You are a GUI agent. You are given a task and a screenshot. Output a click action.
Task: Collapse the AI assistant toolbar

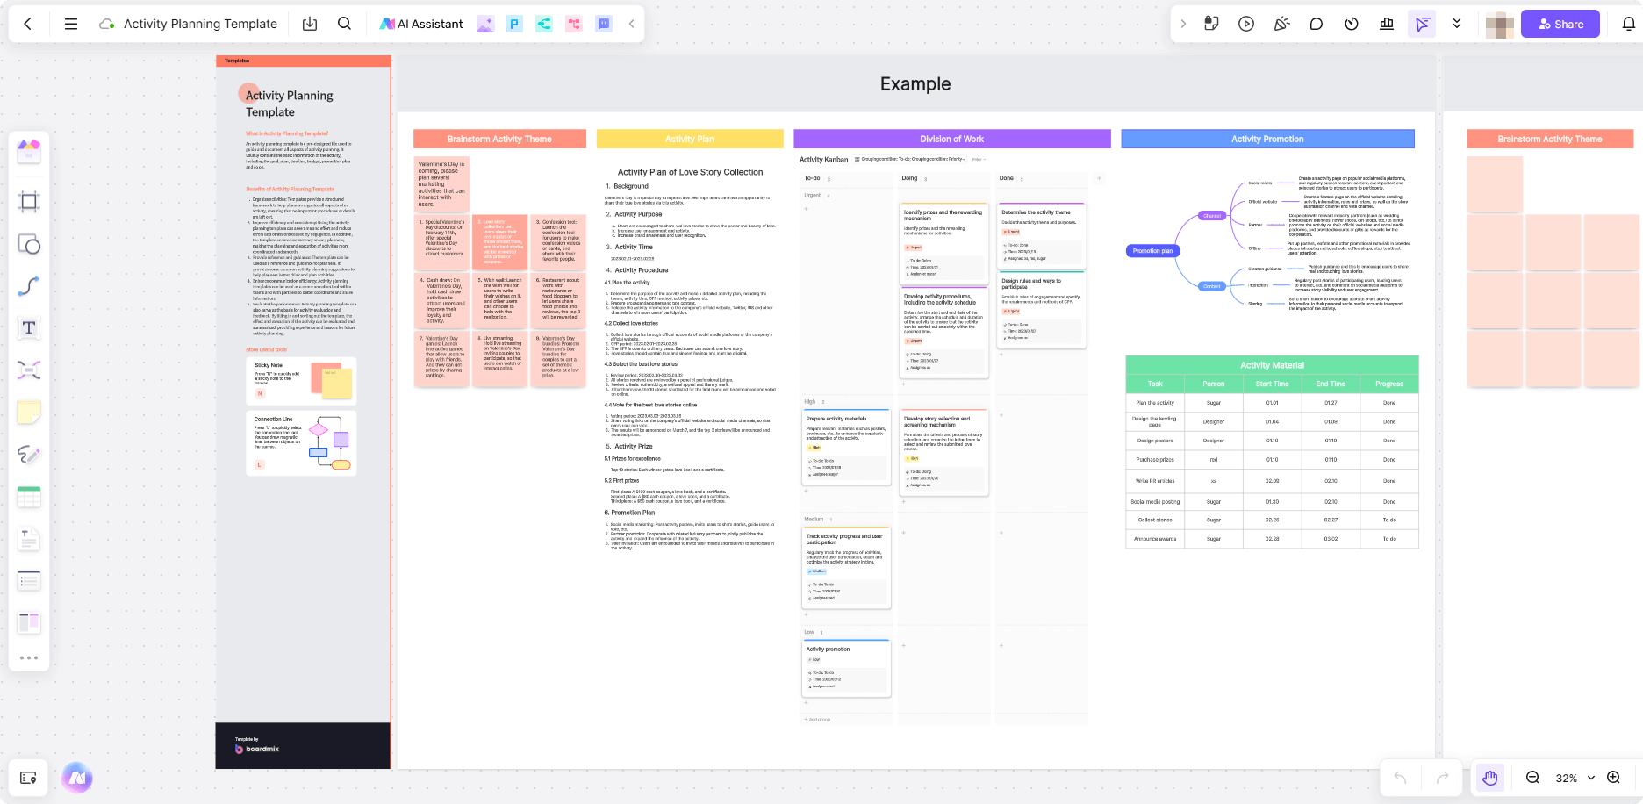[631, 24]
